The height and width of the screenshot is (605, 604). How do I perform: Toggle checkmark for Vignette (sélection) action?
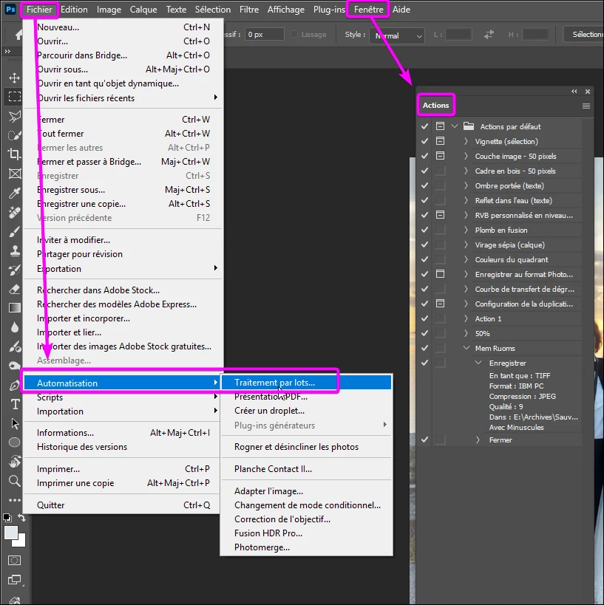click(x=424, y=141)
